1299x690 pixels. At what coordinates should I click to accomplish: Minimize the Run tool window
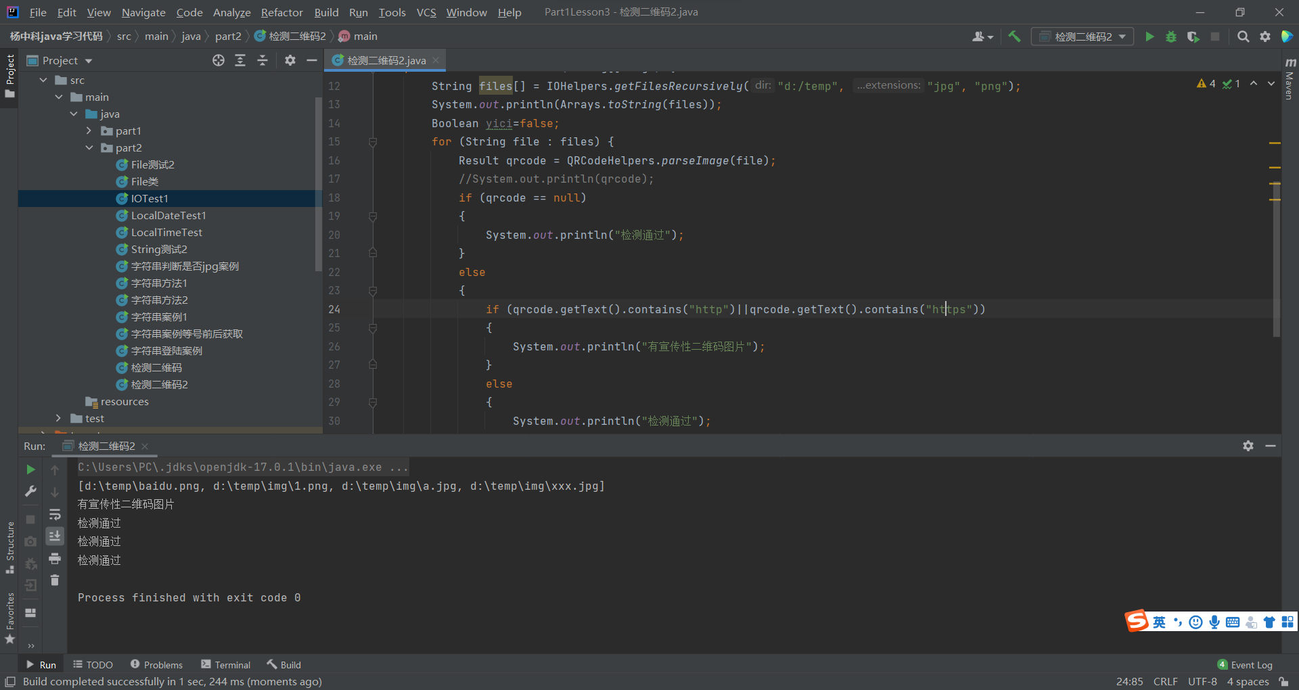(1271, 446)
